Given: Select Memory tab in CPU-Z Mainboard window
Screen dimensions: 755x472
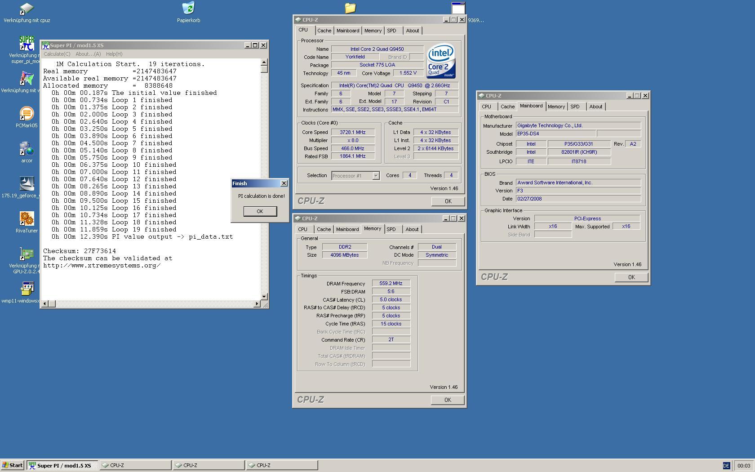Looking at the screenshot, I should pos(556,107).
